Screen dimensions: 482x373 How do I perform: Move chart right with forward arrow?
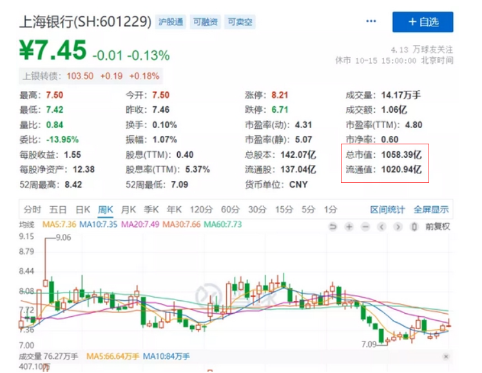click(398, 227)
